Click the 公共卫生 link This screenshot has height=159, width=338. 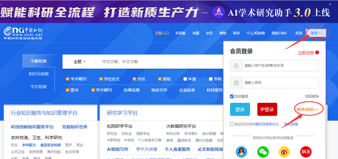pyautogui.click(x=18, y=152)
